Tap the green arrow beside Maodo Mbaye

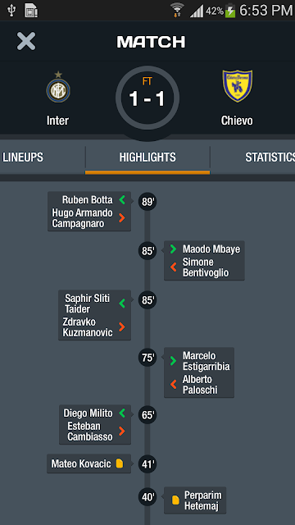[x=173, y=249]
